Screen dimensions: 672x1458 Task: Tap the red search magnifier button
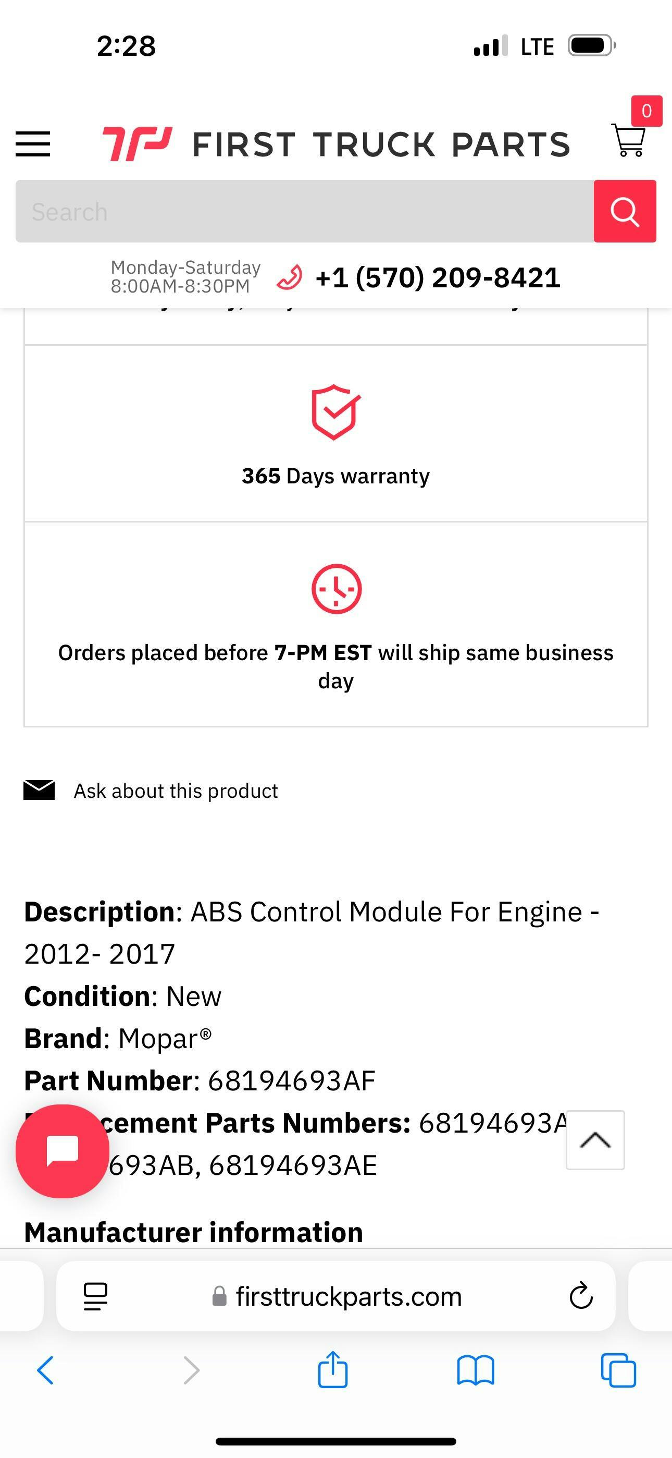click(625, 212)
